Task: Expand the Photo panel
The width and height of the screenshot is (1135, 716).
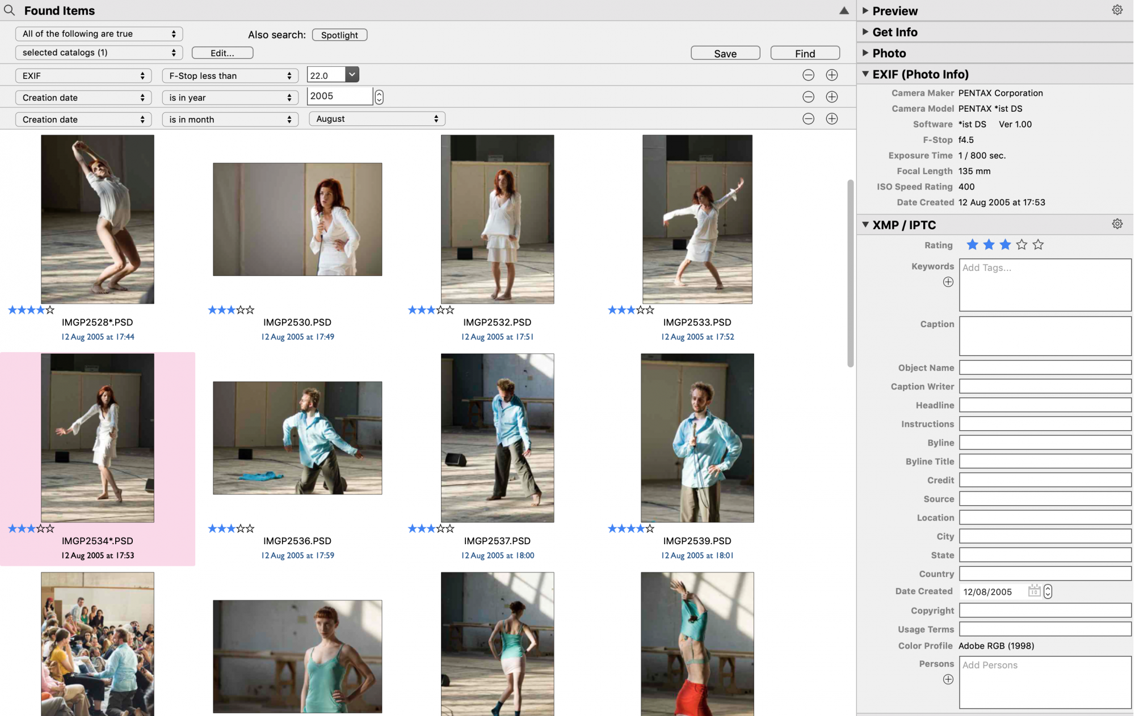Action: (x=865, y=52)
